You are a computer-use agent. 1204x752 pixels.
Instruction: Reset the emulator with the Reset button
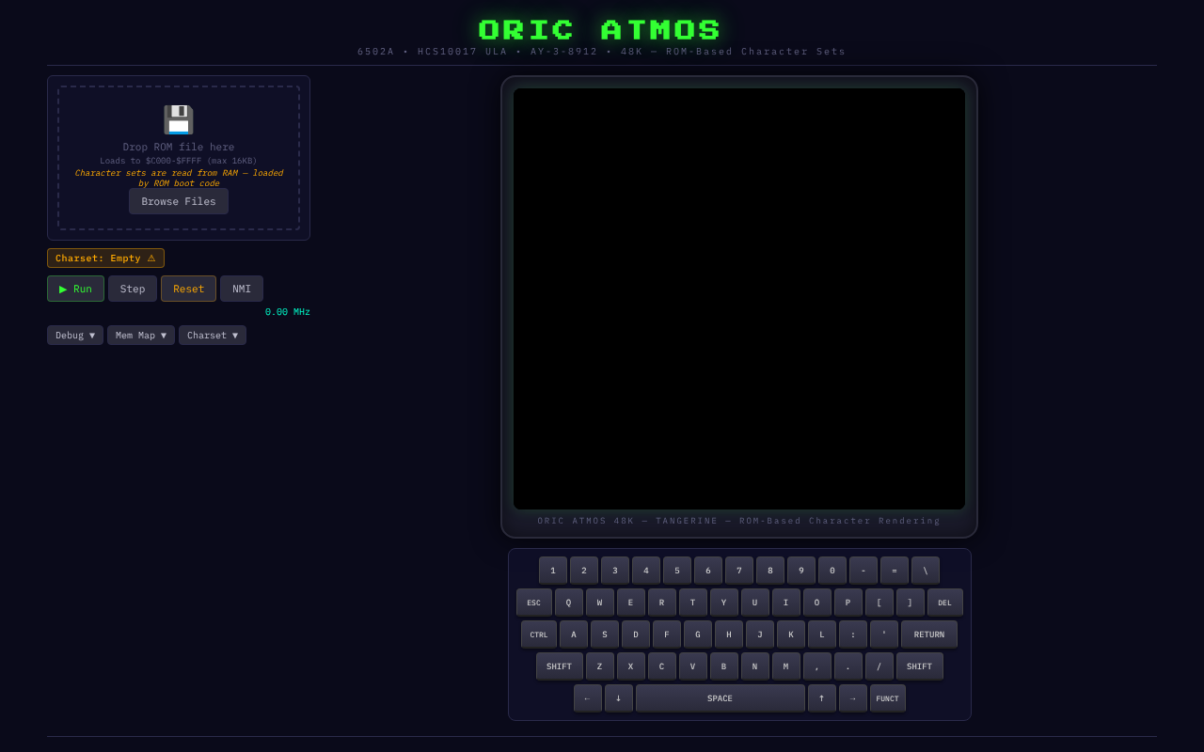pyautogui.click(x=188, y=289)
